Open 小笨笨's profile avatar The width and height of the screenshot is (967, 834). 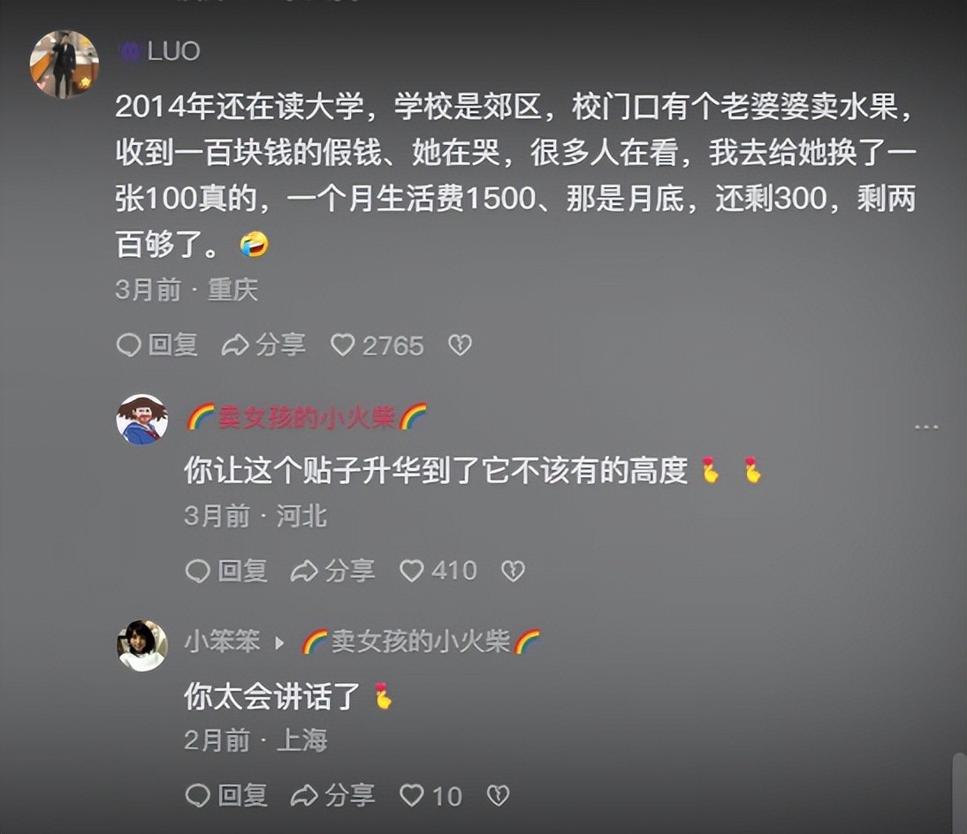point(141,646)
